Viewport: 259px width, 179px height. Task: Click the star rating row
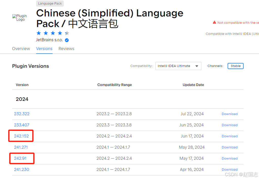(53, 33)
